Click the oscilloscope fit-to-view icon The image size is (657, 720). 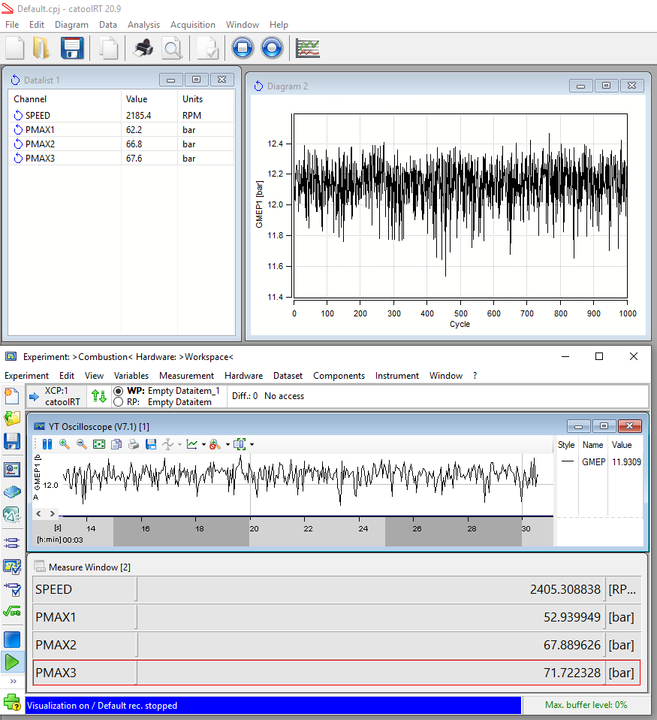pos(99,444)
